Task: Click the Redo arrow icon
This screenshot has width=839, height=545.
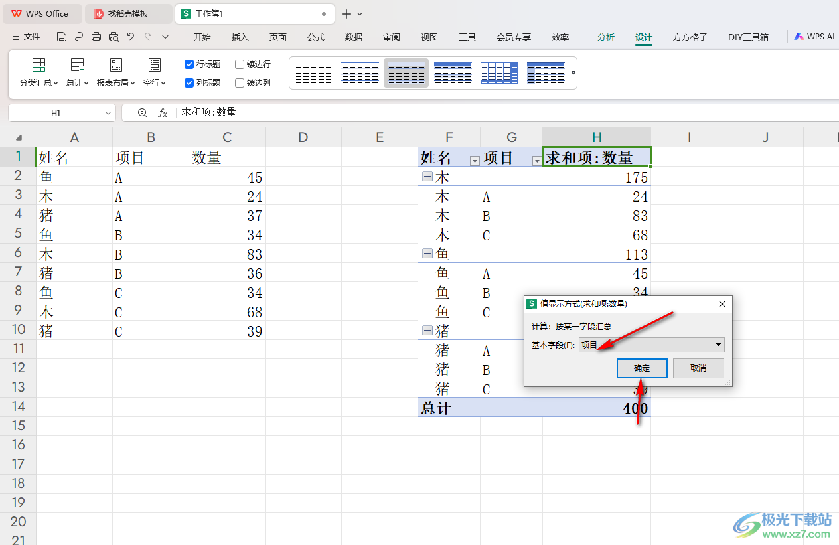Action: tap(148, 37)
